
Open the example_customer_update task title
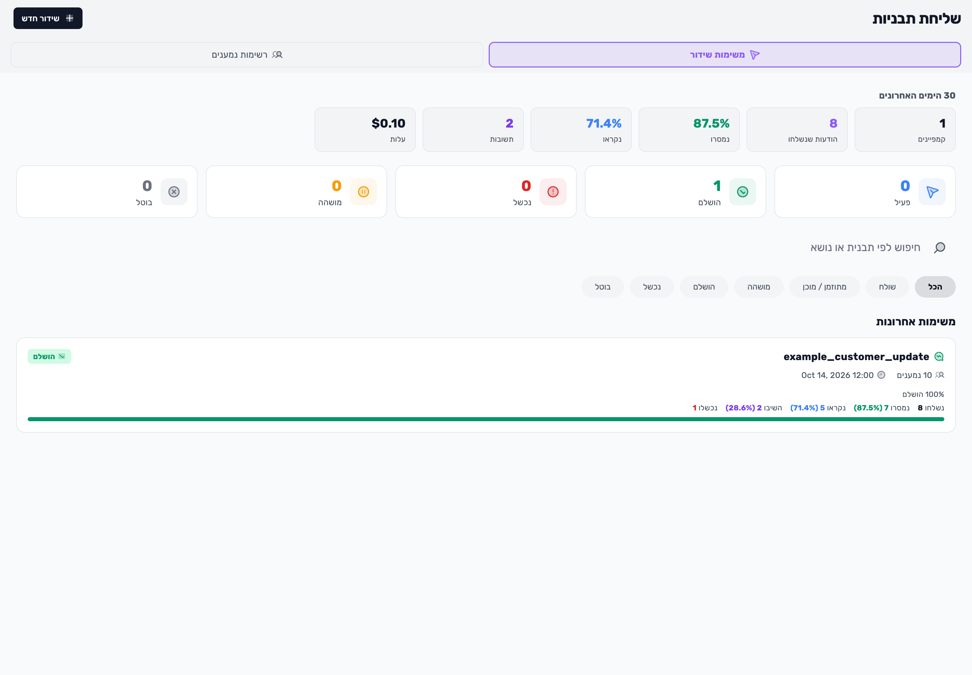tap(856, 356)
